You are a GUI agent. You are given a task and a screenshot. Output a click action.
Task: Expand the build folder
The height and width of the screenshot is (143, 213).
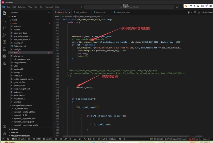click(14, 20)
